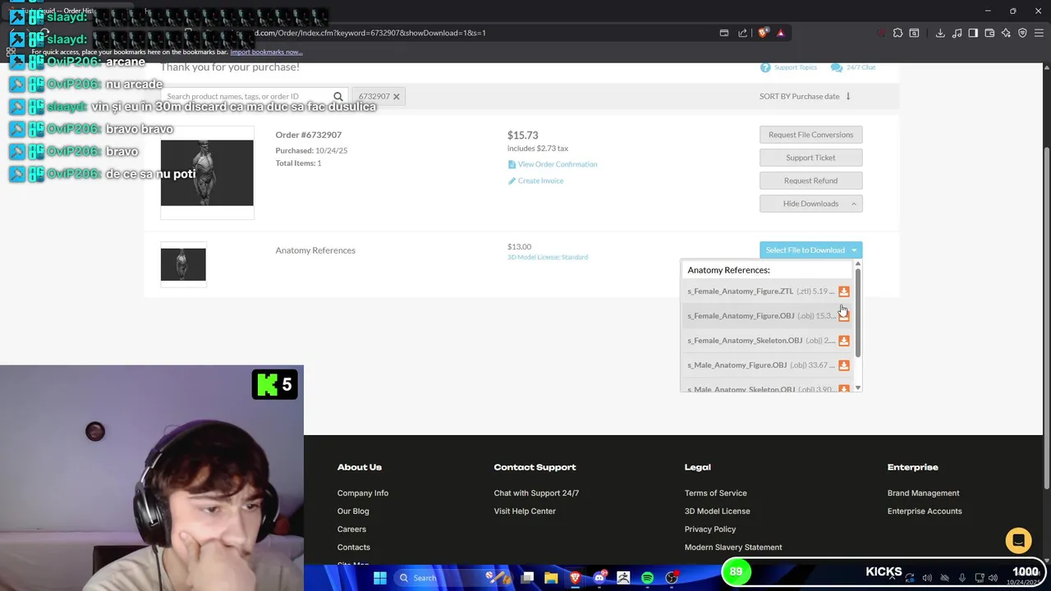This screenshot has height=591, width=1051.
Task: Remove the 6732907 filter tag
Action: tap(396, 97)
